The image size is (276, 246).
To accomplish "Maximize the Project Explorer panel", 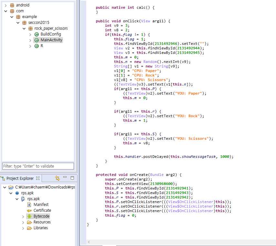I will 72,178.
